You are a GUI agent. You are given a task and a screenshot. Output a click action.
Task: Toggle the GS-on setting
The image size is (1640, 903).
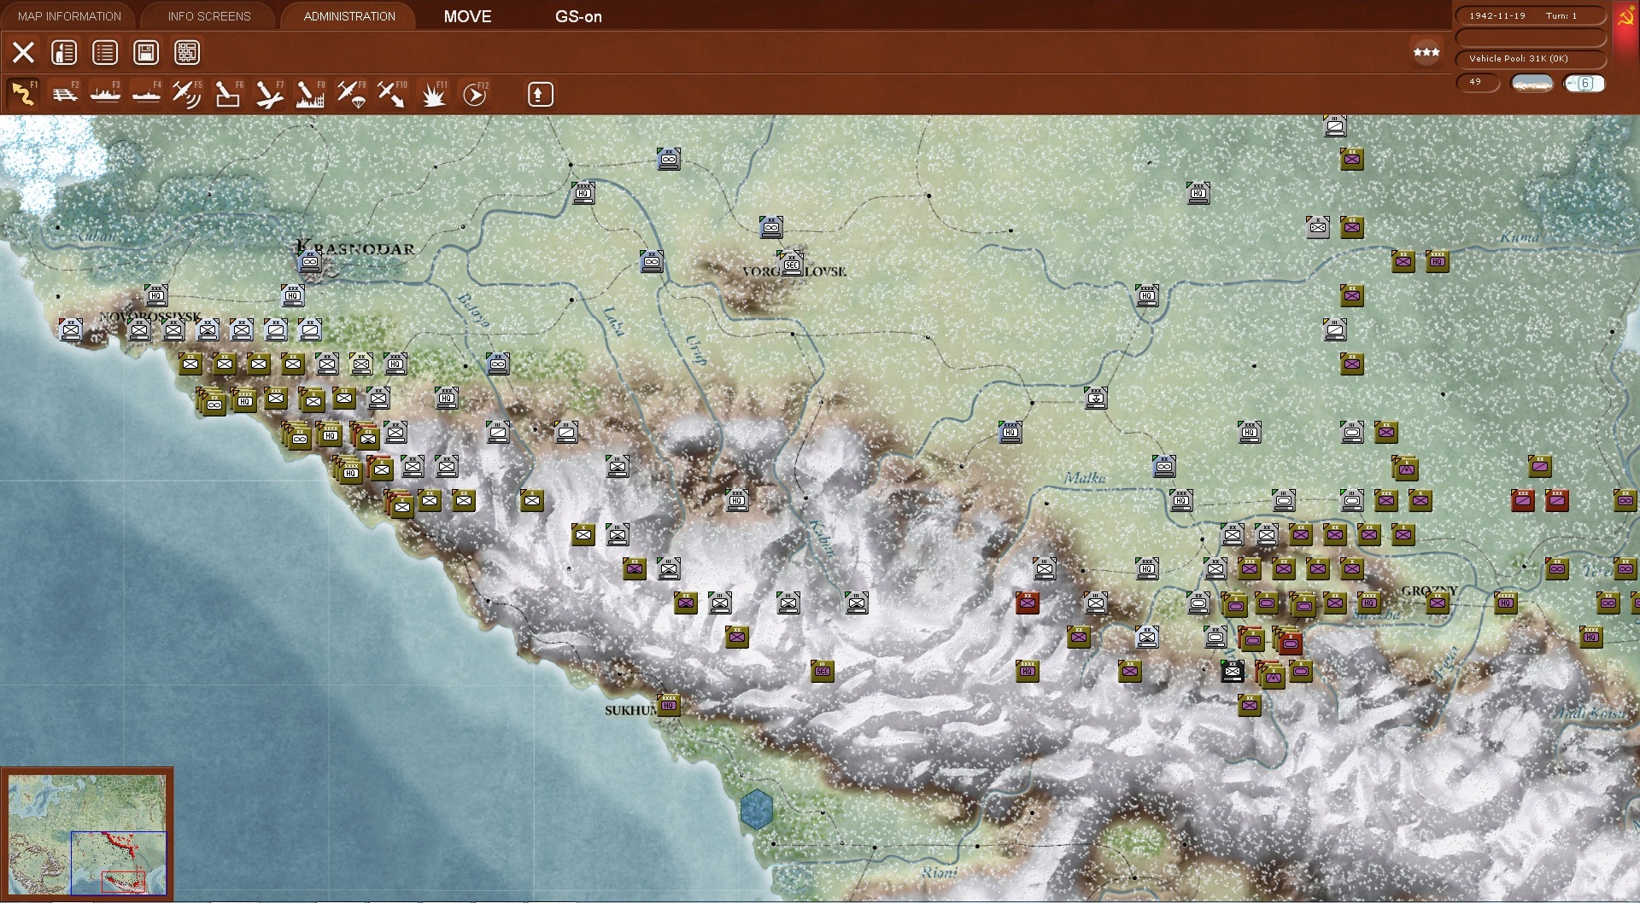(578, 16)
